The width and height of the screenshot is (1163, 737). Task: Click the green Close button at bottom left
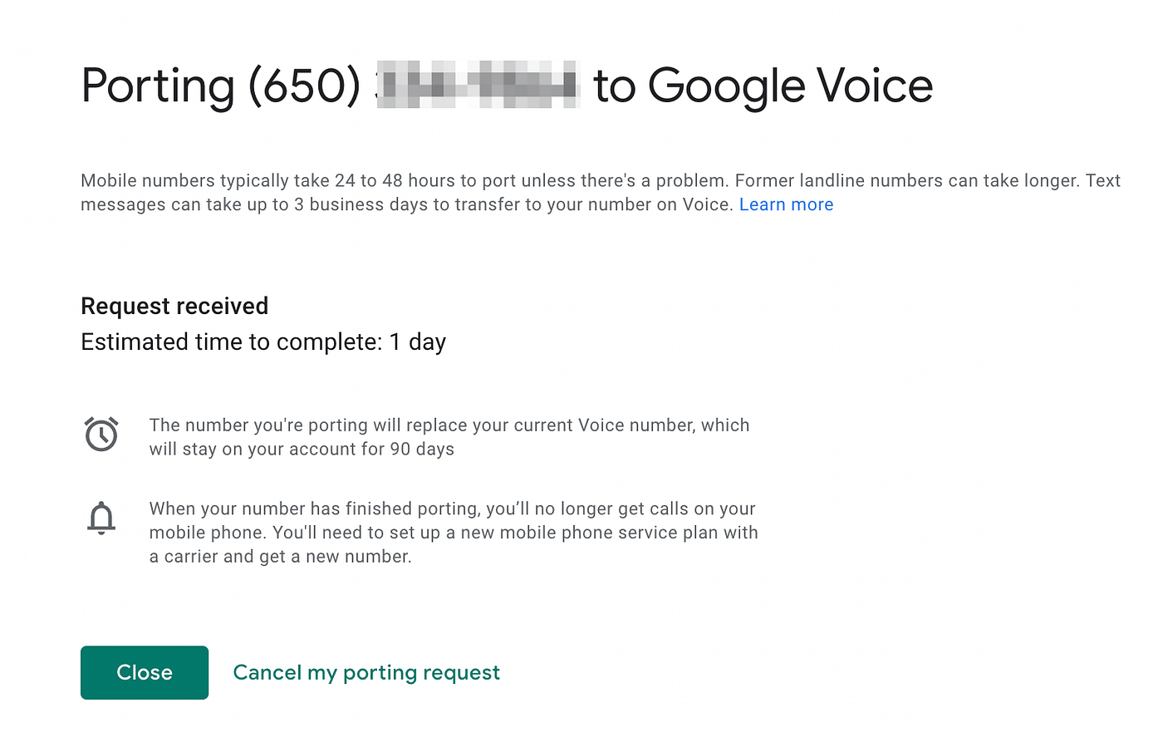pyautogui.click(x=144, y=672)
